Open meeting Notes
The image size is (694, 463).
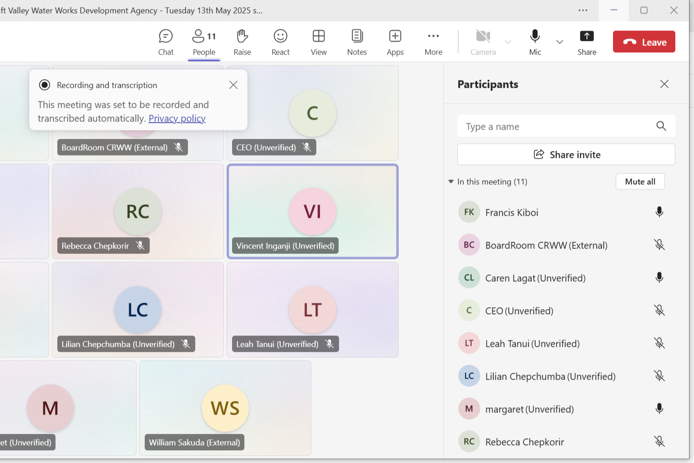click(357, 42)
